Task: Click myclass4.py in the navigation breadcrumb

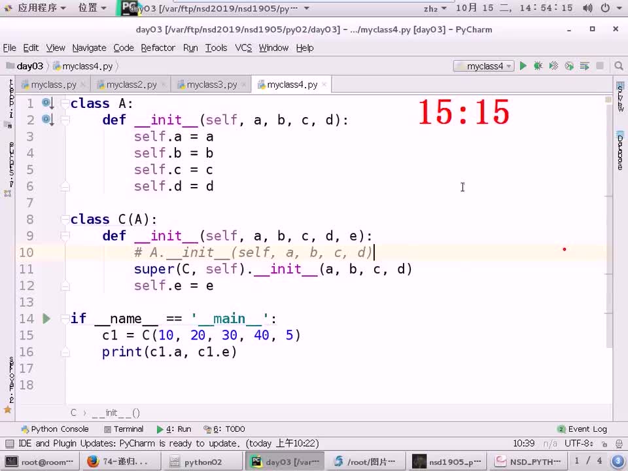Action: point(83,66)
